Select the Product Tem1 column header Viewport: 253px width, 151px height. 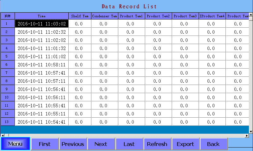[132, 16]
